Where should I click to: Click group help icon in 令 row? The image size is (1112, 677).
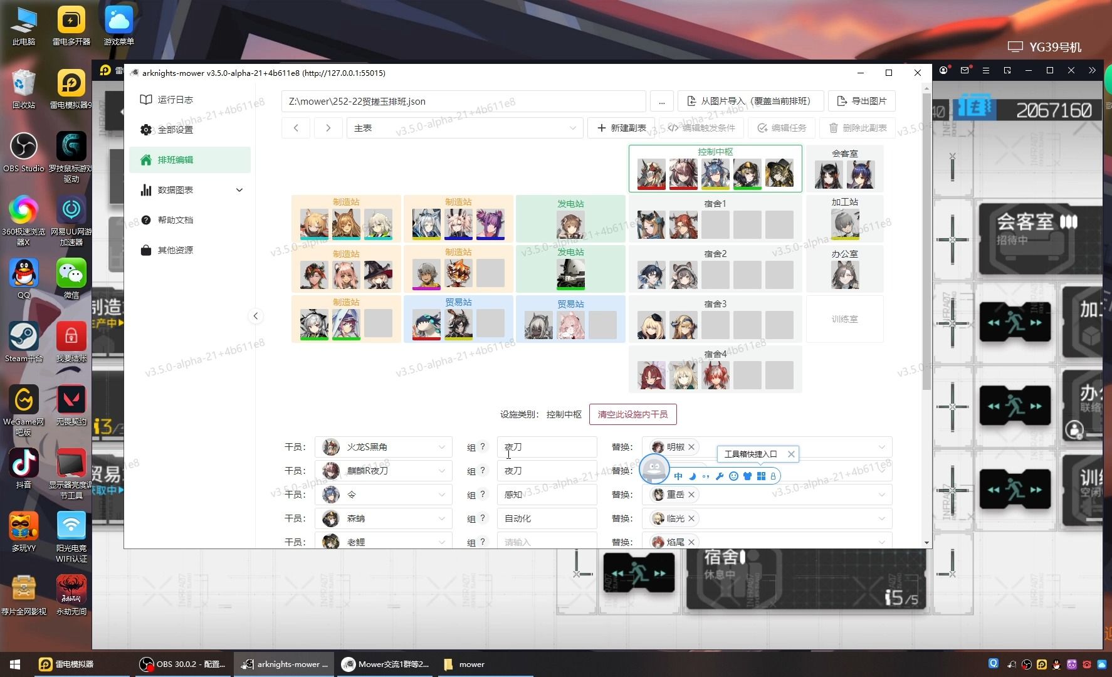pos(483,495)
